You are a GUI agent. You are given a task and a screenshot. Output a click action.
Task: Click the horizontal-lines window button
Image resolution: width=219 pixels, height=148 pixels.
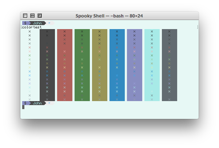32,16
